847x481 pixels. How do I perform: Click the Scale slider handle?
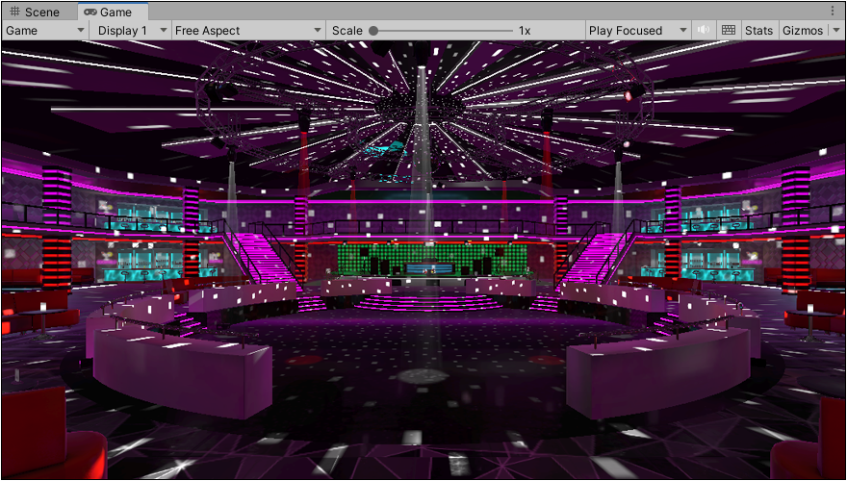coord(373,30)
